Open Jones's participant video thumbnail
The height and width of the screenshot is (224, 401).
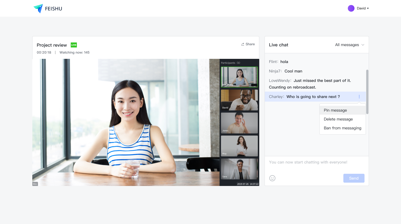[239, 123]
